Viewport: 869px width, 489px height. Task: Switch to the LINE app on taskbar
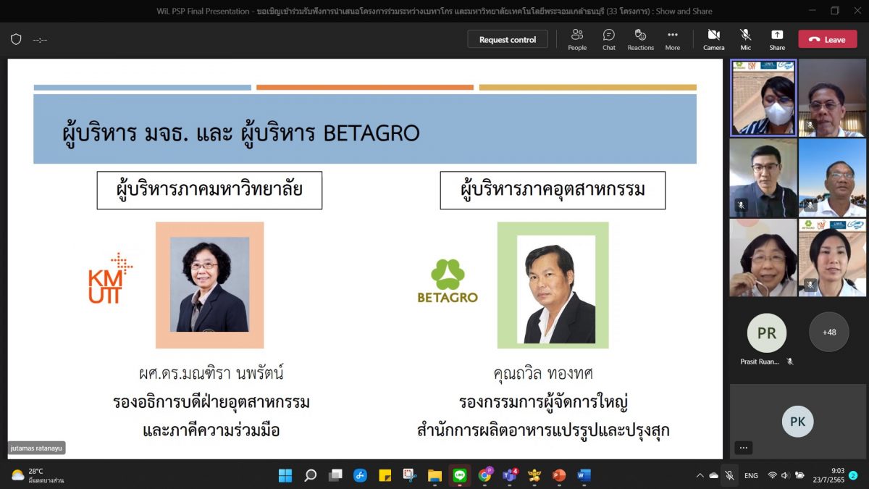460,475
